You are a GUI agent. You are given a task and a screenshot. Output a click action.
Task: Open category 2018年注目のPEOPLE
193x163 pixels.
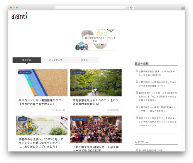tap(151, 150)
